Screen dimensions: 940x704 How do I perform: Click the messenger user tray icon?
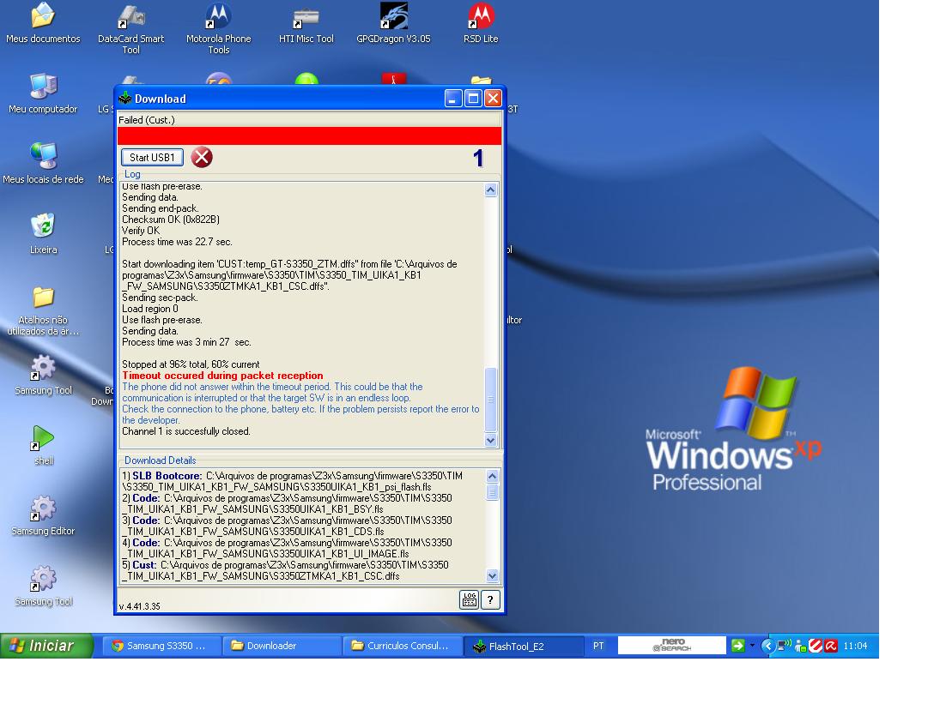pos(800,646)
